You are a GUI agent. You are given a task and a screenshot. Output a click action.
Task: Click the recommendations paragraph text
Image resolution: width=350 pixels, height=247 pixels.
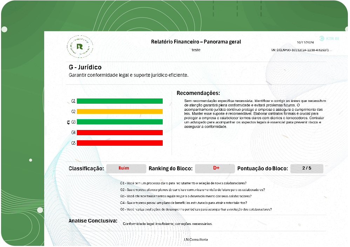[x=255, y=114]
